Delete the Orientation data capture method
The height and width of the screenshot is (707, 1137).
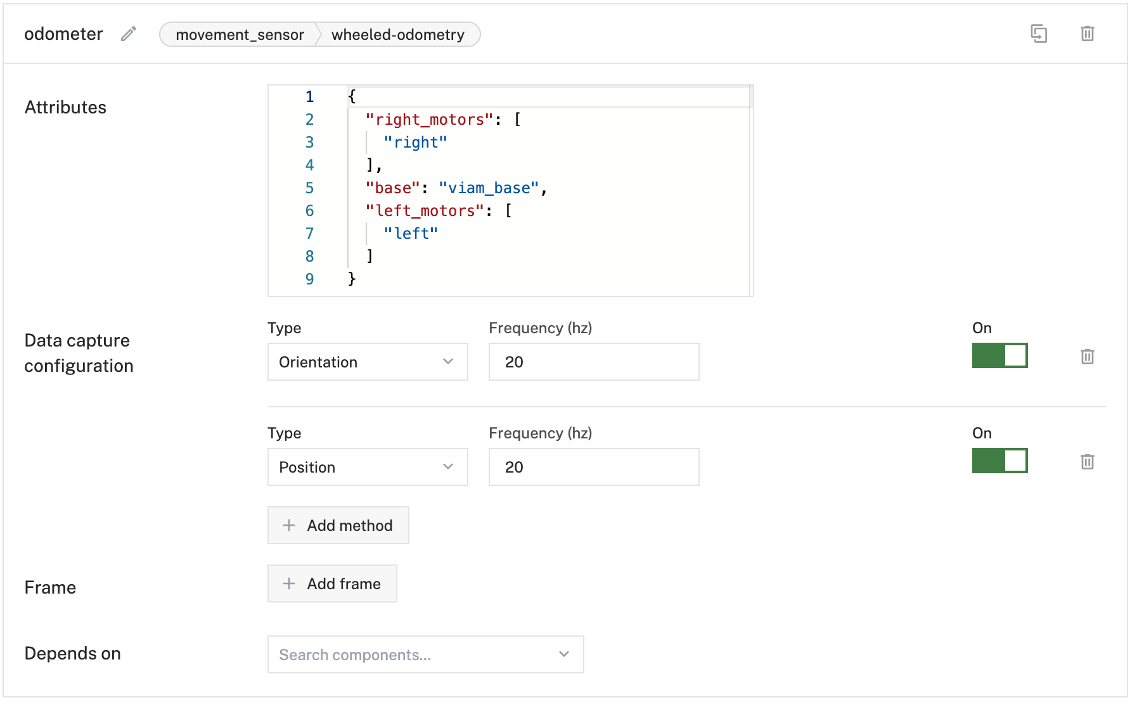pos(1087,357)
